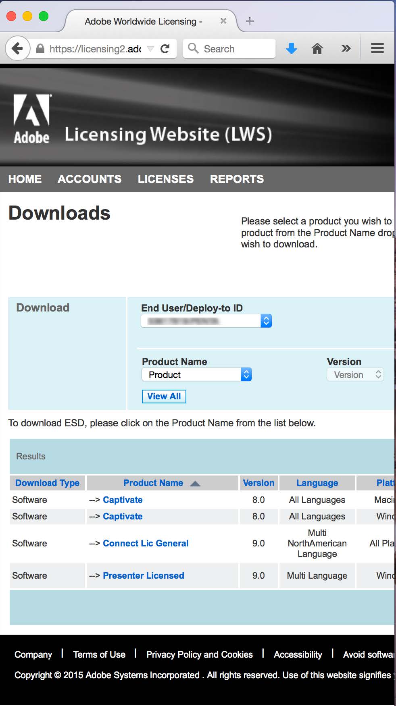Screen dimensions: 396x706
Task: Click the browser back arrow button
Action: [x=17, y=49]
